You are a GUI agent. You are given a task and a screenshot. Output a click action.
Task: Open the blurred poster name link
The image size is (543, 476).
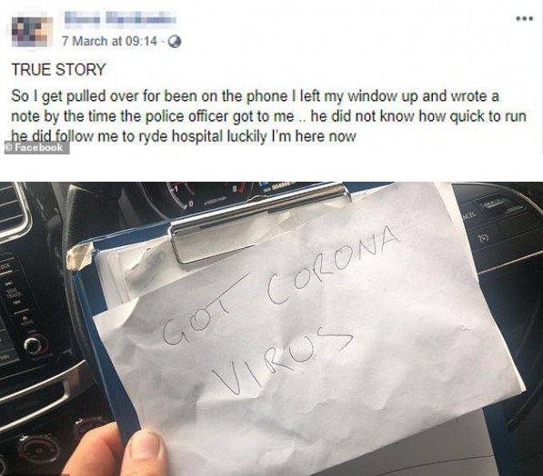click(120, 18)
